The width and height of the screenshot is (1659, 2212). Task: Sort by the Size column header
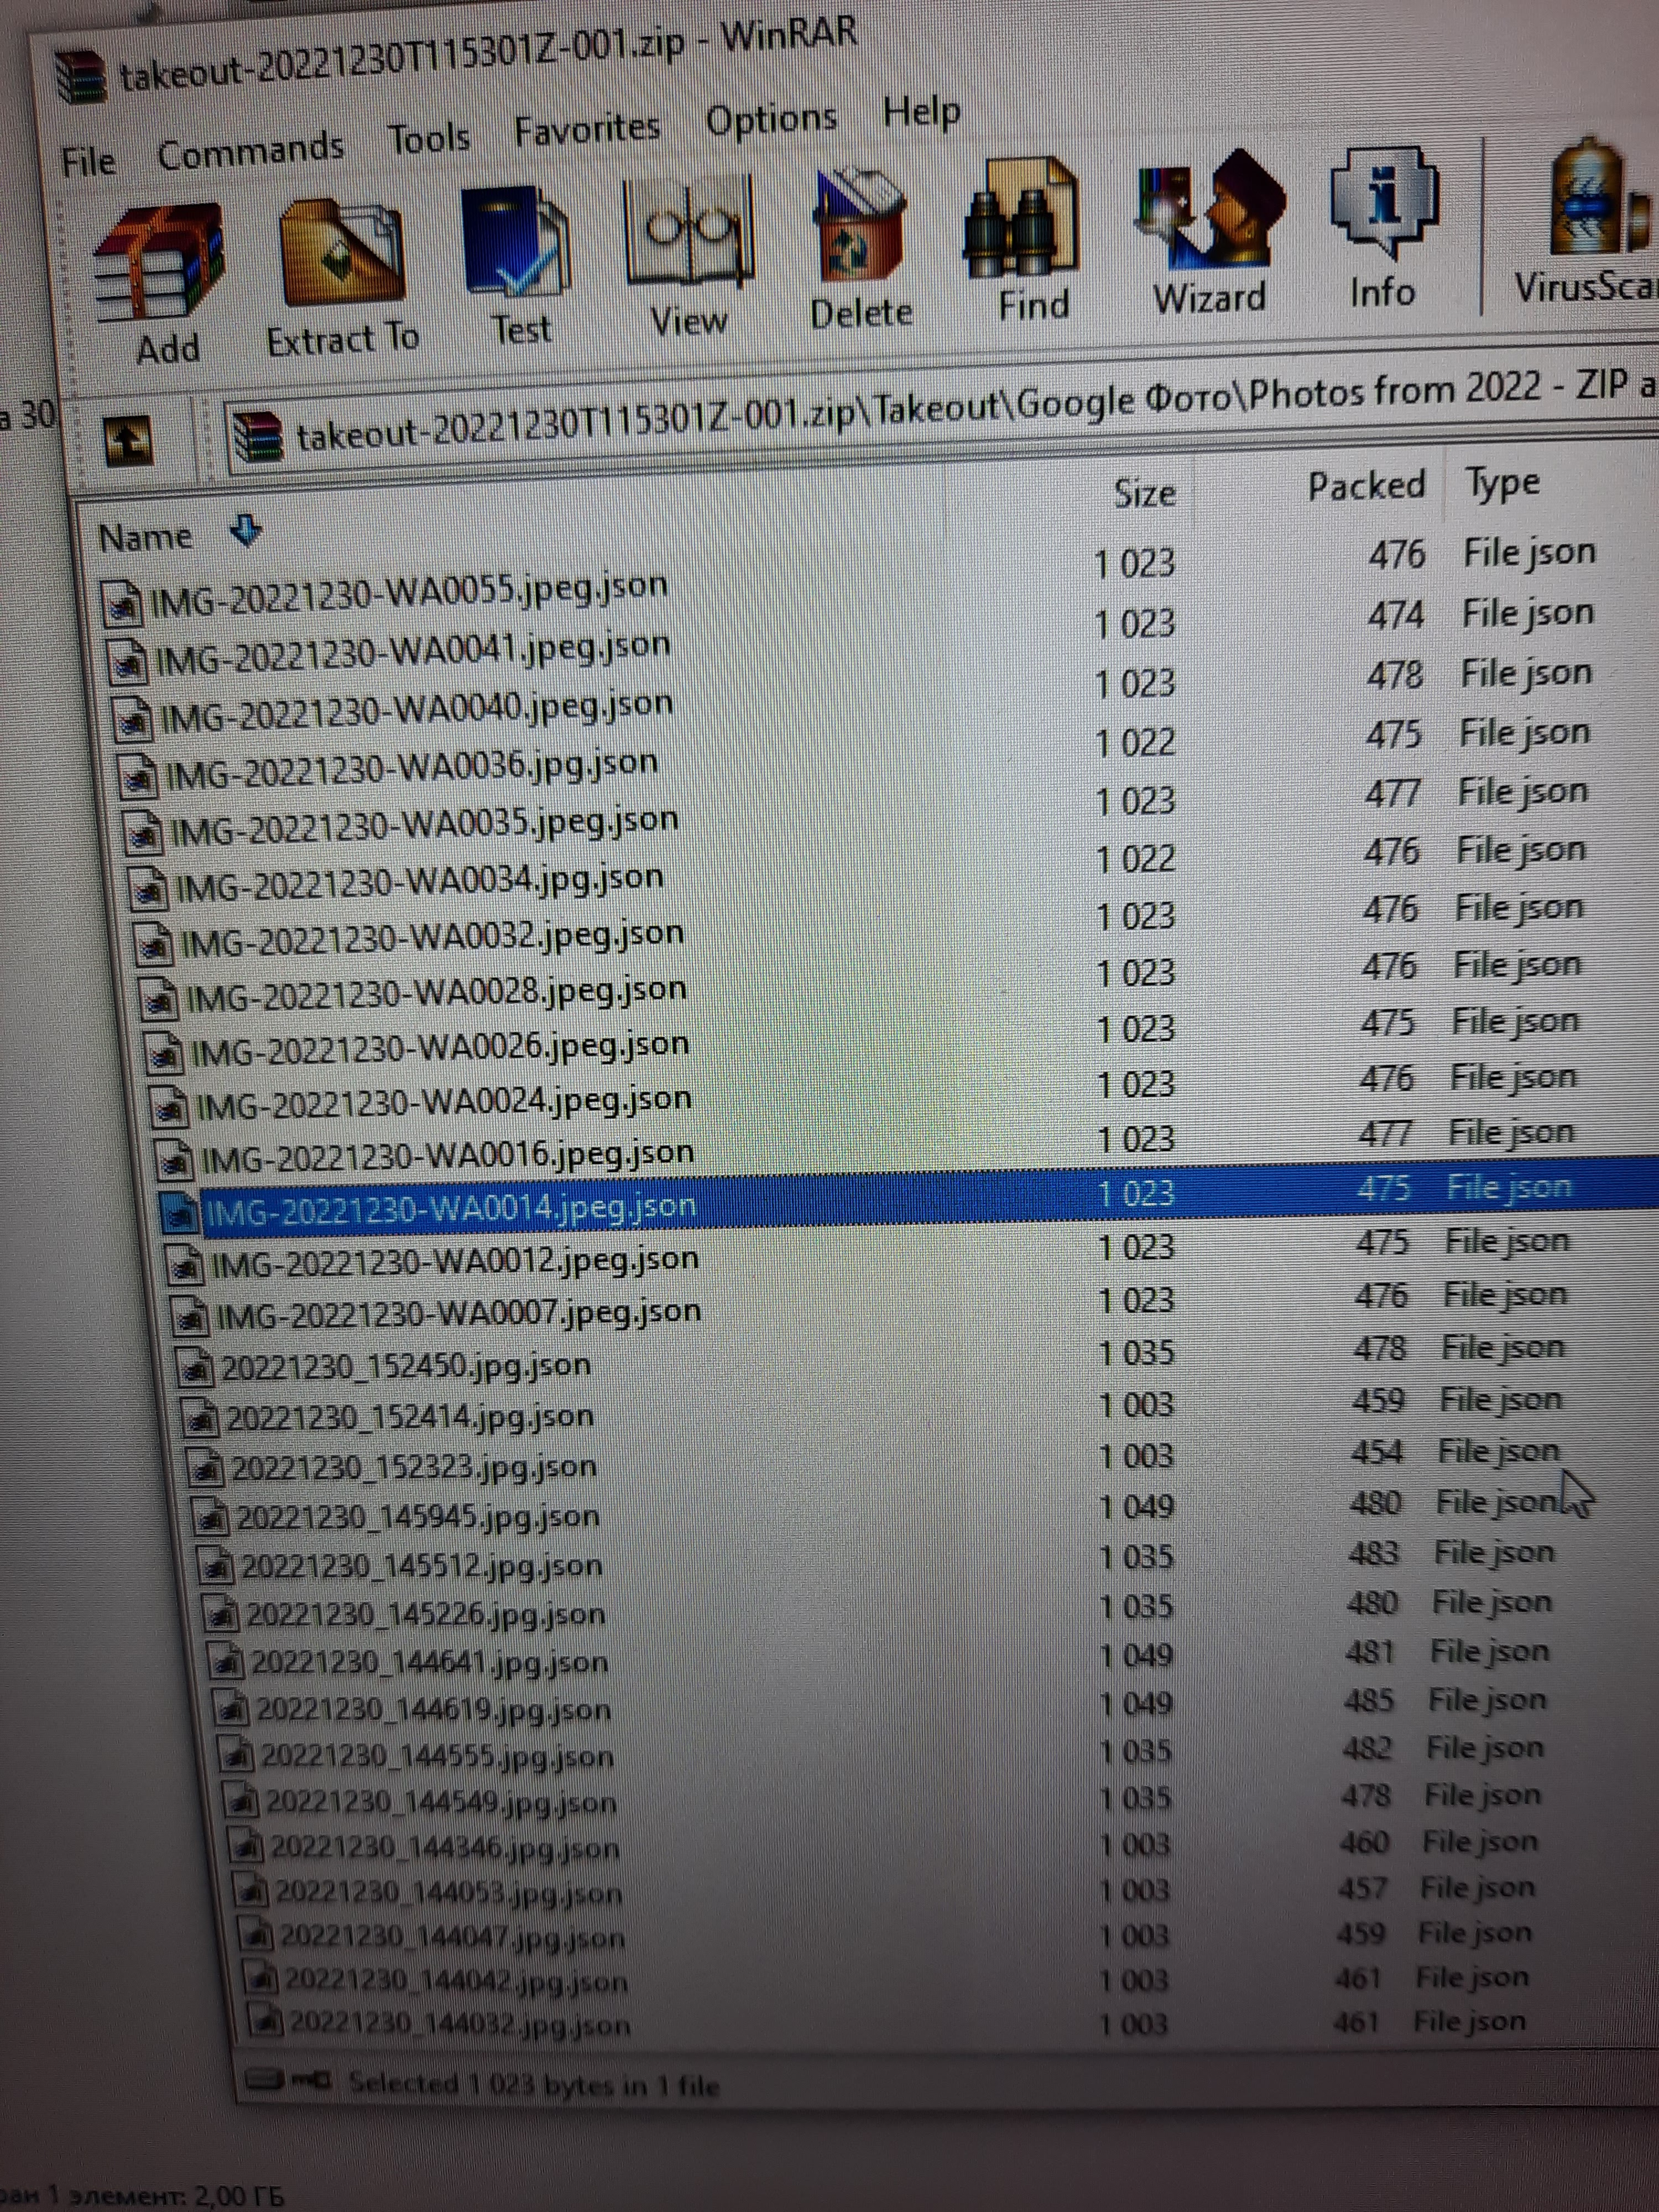coord(1144,493)
